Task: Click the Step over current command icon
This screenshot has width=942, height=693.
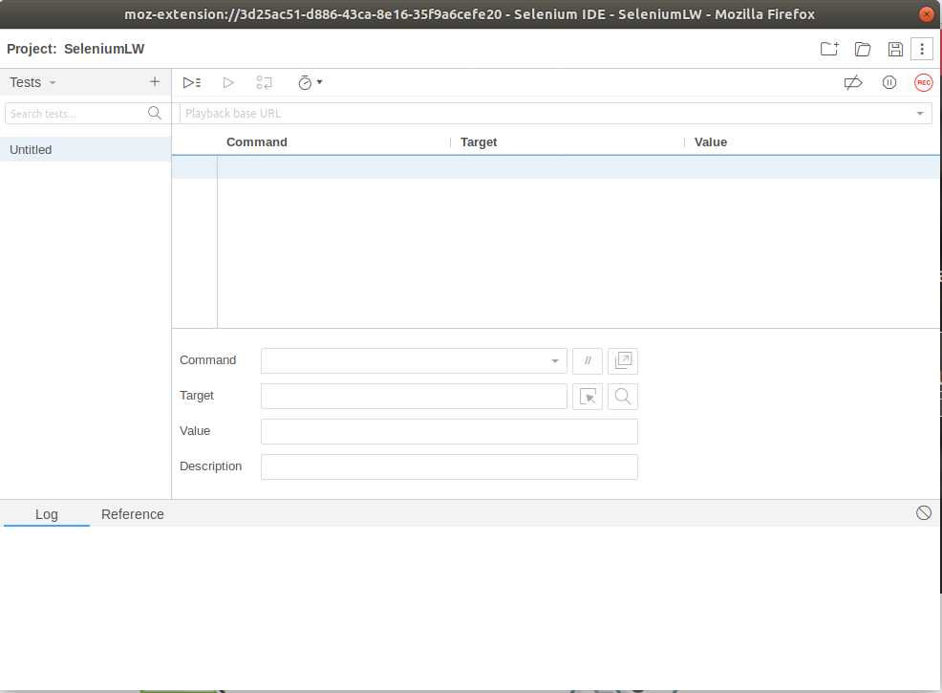Action: tap(265, 83)
